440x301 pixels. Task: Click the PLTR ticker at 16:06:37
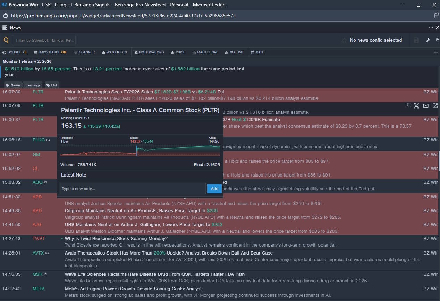pyautogui.click(x=38, y=120)
